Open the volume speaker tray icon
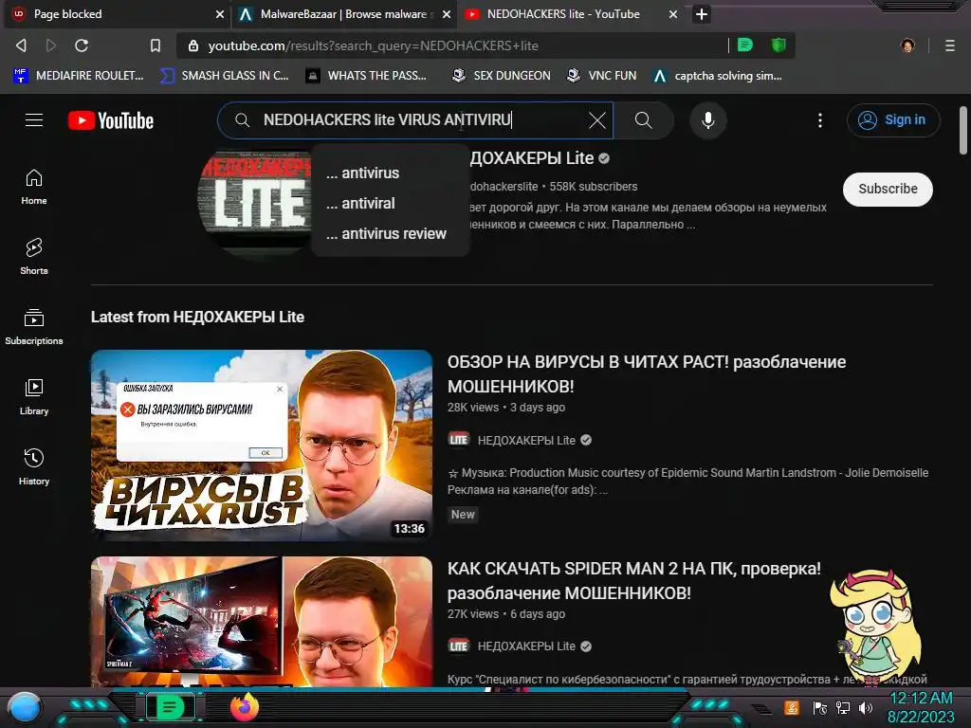Image resolution: width=971 pixels, height=728 pixels. [866, 708]
